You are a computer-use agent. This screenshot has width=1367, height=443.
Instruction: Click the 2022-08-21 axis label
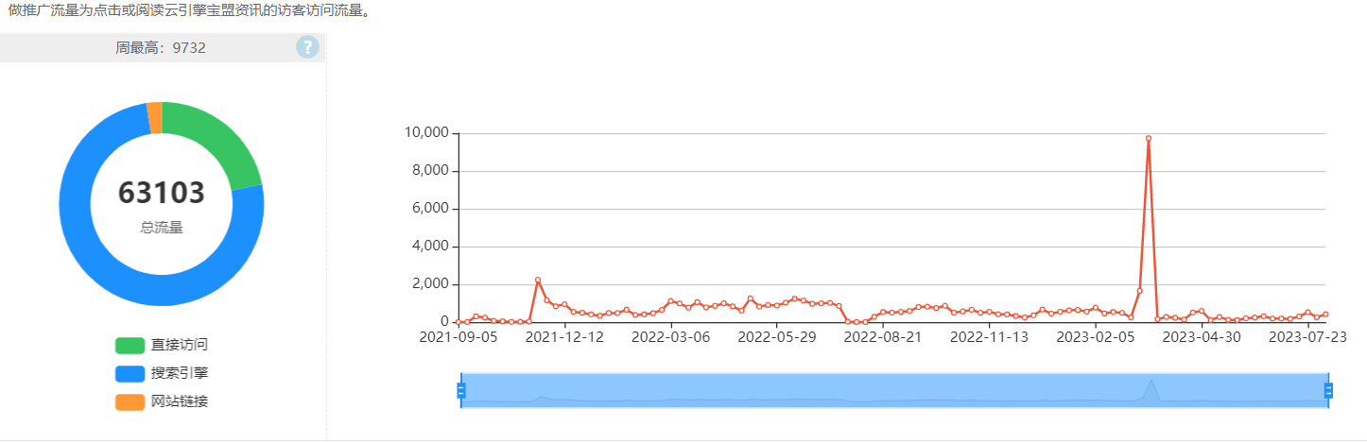[882, 335]
